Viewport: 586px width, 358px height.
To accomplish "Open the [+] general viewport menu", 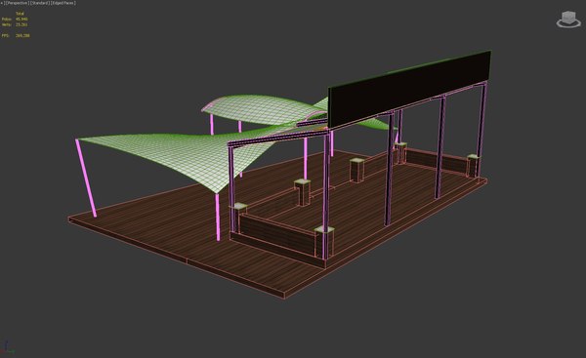I will tap(2, 3).
